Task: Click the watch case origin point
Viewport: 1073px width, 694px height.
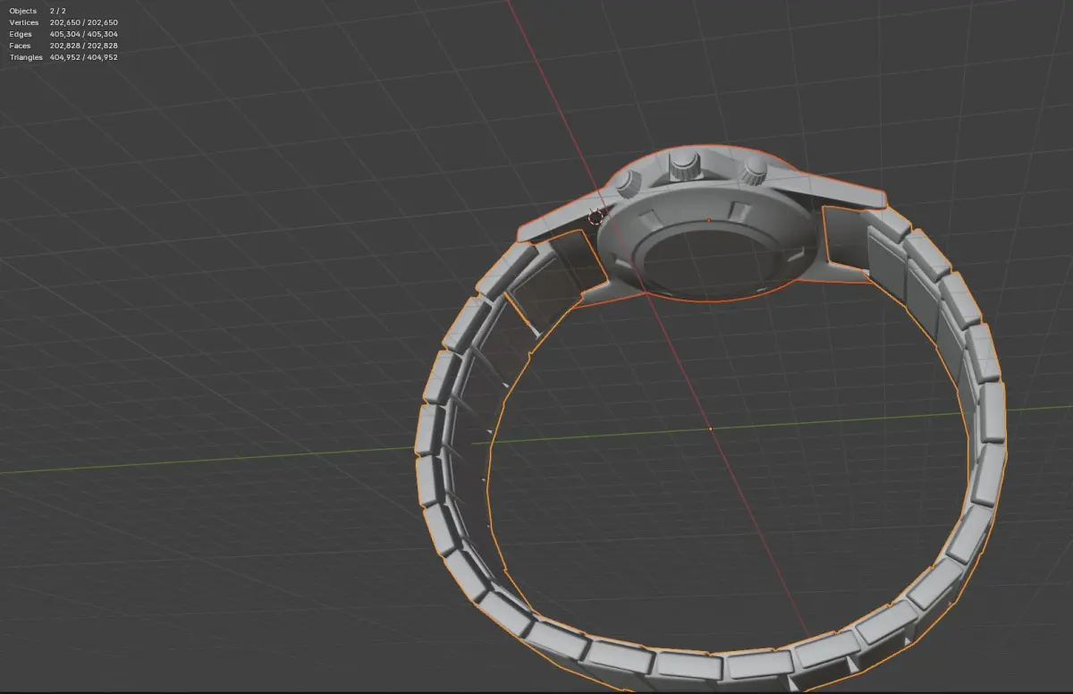Action: 709,220
